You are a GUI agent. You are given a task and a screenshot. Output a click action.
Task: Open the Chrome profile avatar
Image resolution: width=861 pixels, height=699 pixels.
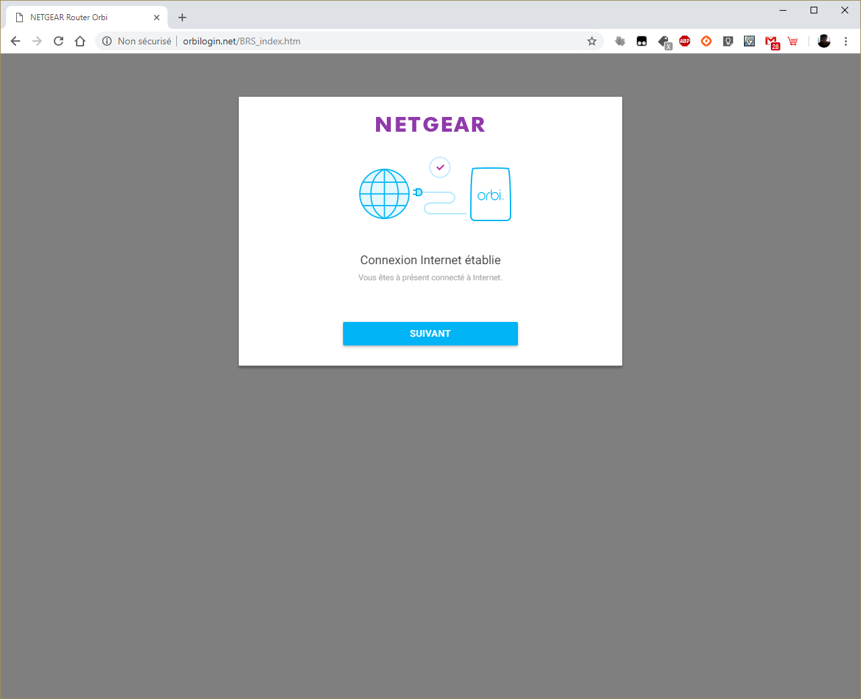click(x=824, y=41)
